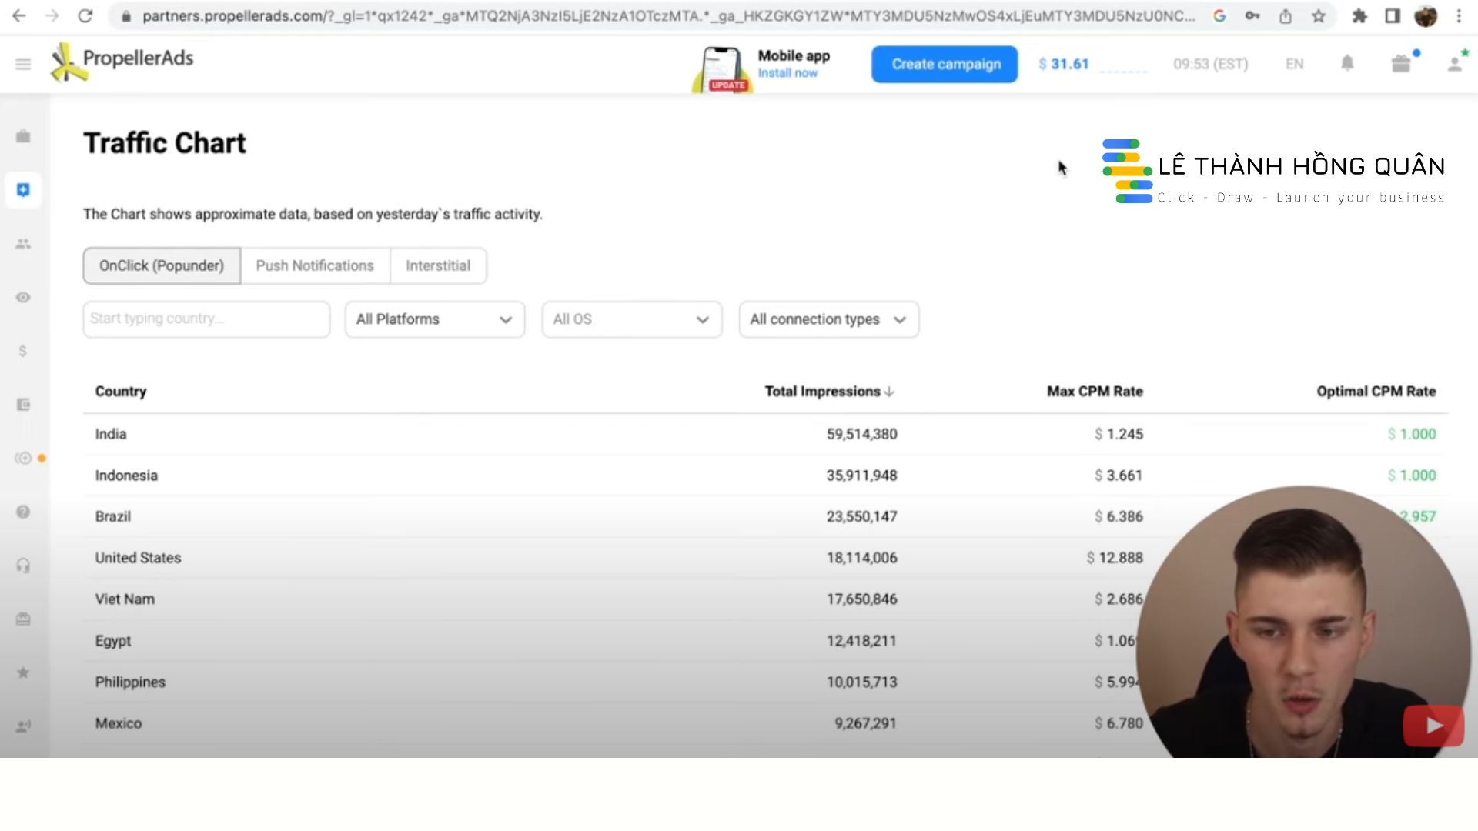Click the user profile icon with green star

pyautogui.click(x=1454, y=64)
